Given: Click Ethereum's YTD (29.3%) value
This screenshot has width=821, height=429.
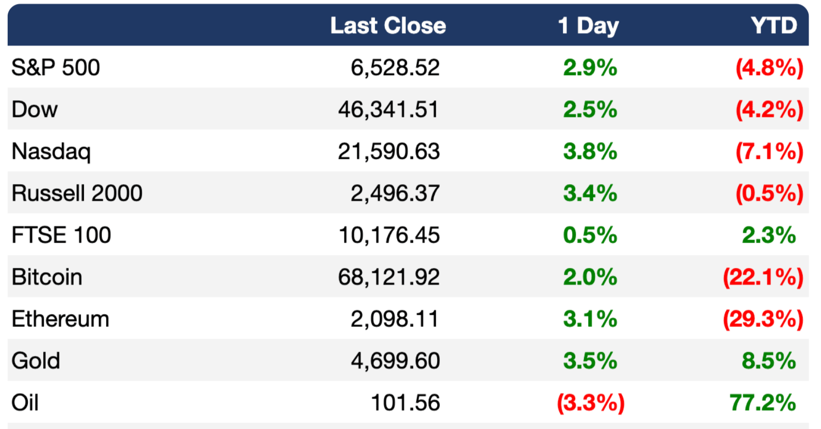Looking at the screenshot, I should coord(763,319).
